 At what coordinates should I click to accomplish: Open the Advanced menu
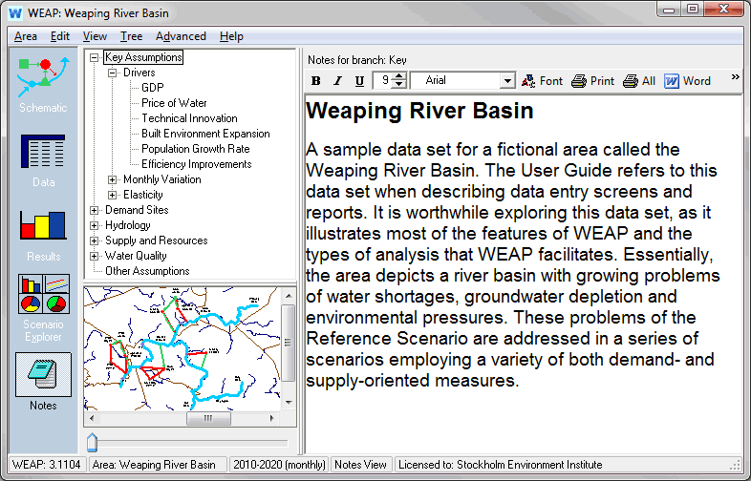(181, 36)
